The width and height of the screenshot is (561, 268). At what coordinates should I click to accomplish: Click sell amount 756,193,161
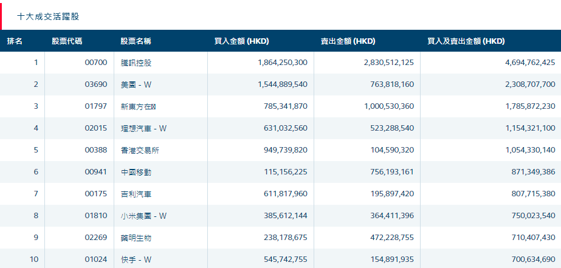click(x=393, y=172)
